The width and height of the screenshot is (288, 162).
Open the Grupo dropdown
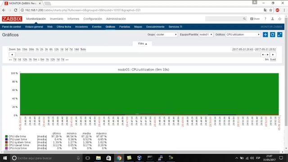pyautogui.click(x=166, y=35)
